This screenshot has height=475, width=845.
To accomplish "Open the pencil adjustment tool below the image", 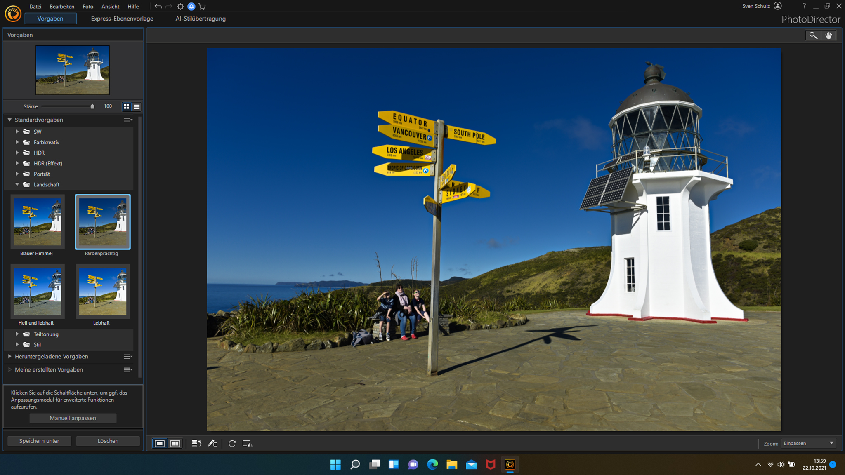I will [x=213, y=443].
